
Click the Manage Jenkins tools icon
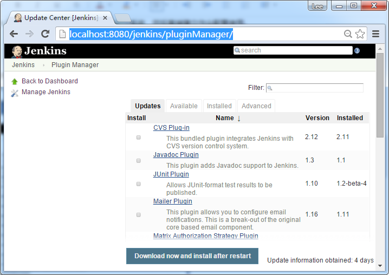click(x=15, y=93)
